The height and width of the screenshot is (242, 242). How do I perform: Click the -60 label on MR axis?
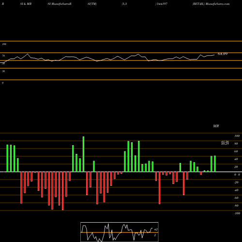[236, 198]
